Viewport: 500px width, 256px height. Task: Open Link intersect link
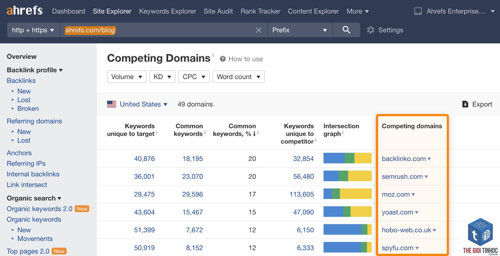(x=27, y=185)
